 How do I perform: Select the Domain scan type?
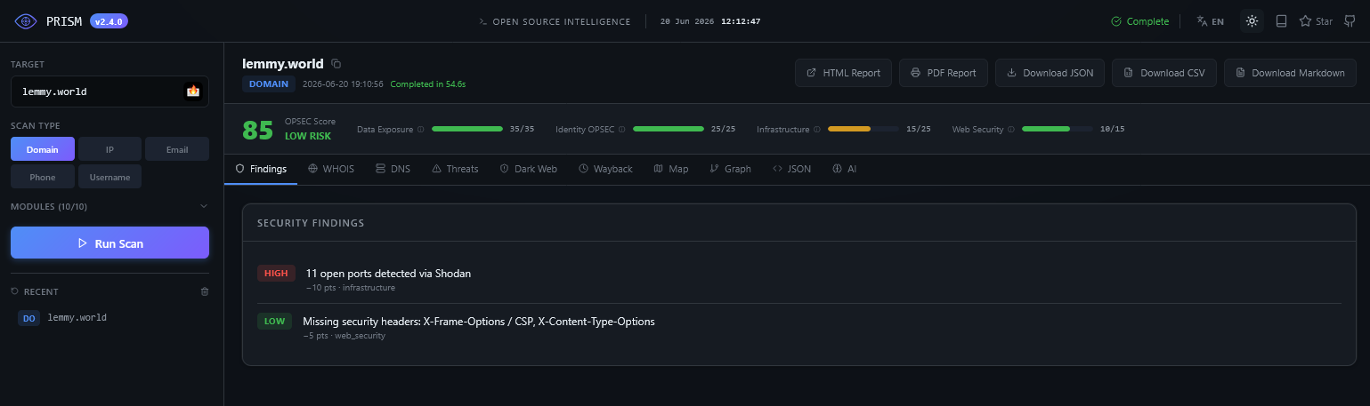pos(43,149)
